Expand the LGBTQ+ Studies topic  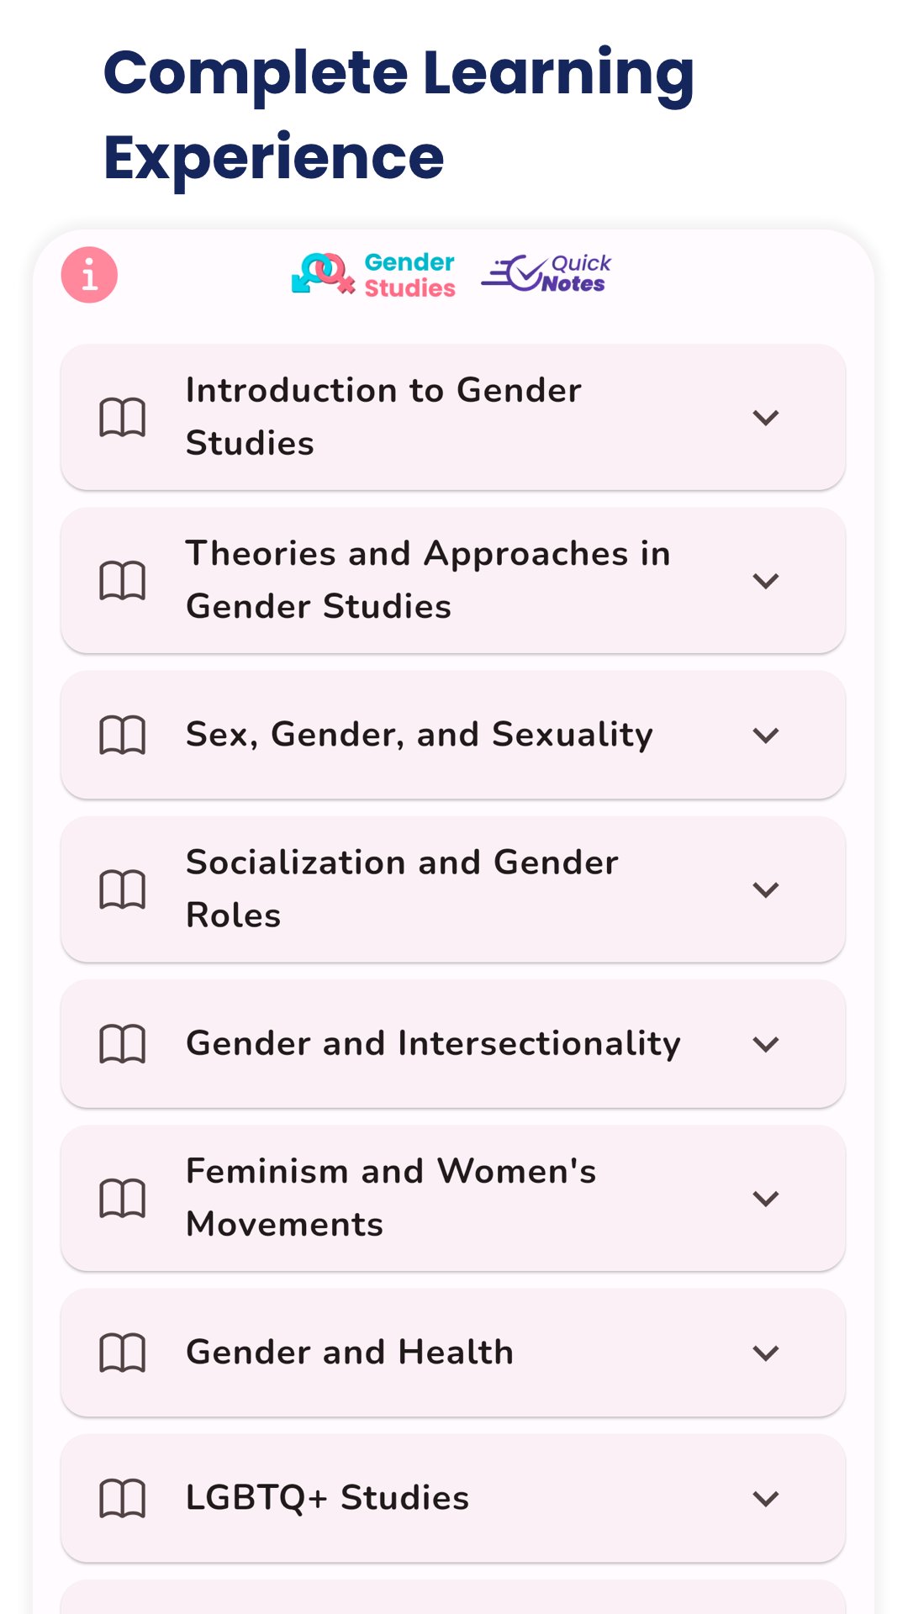766,1499
